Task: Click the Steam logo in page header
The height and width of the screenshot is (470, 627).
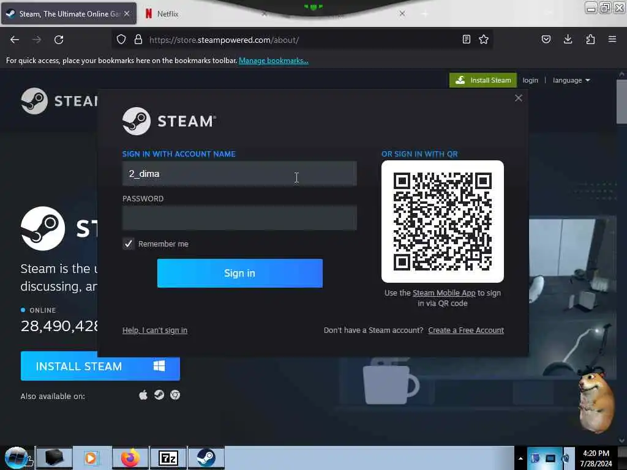Action: (x=59, y=101)
